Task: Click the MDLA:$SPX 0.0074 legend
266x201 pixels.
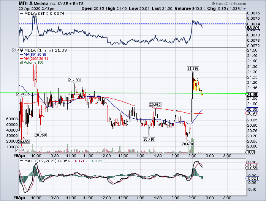Action: point(42,14)
